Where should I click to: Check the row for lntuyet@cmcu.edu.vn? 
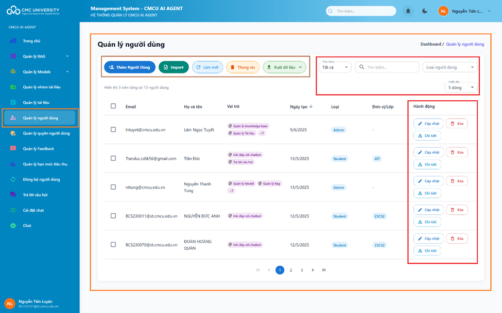point(113,130)
